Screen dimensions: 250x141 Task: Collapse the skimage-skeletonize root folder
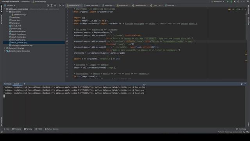tap(5, 9)
